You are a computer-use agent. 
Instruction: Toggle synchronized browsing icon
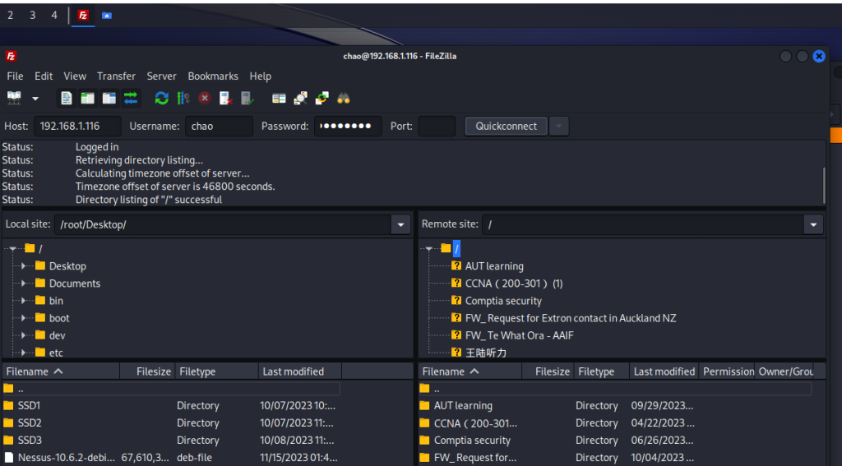click(x=322, y=99)
